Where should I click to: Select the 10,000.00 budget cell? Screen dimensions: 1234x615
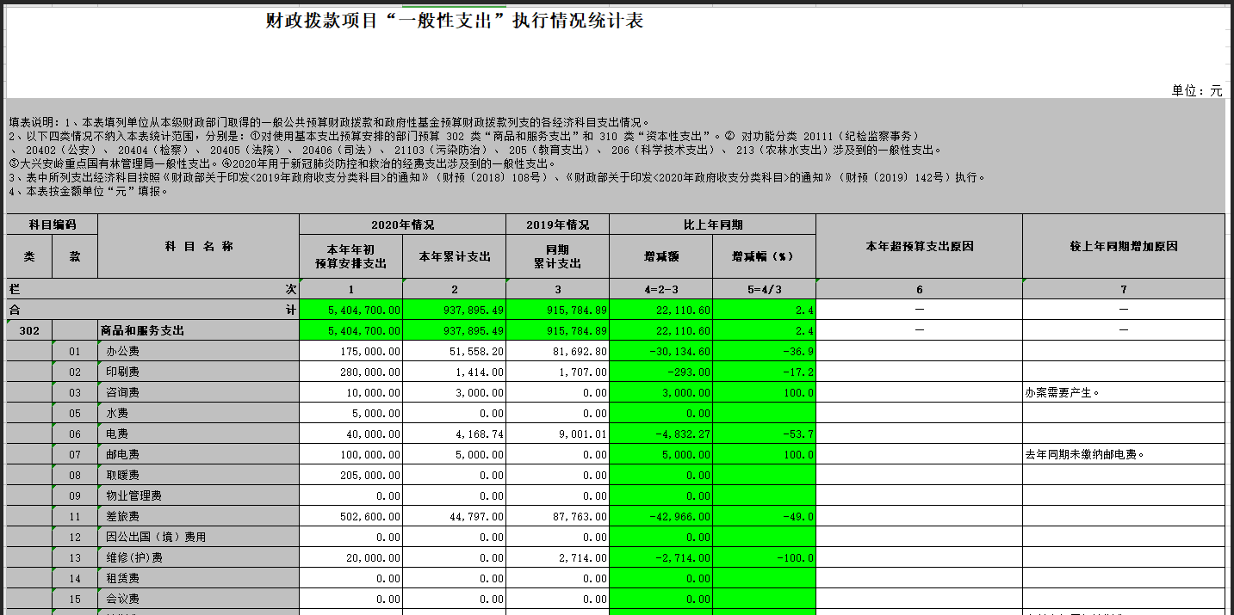[x=351, y=392]
